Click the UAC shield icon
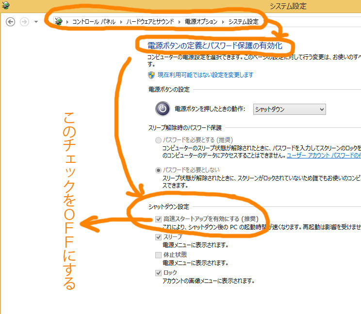The width and height of the screenshot is (361, 314). click(x=151, y=75)
